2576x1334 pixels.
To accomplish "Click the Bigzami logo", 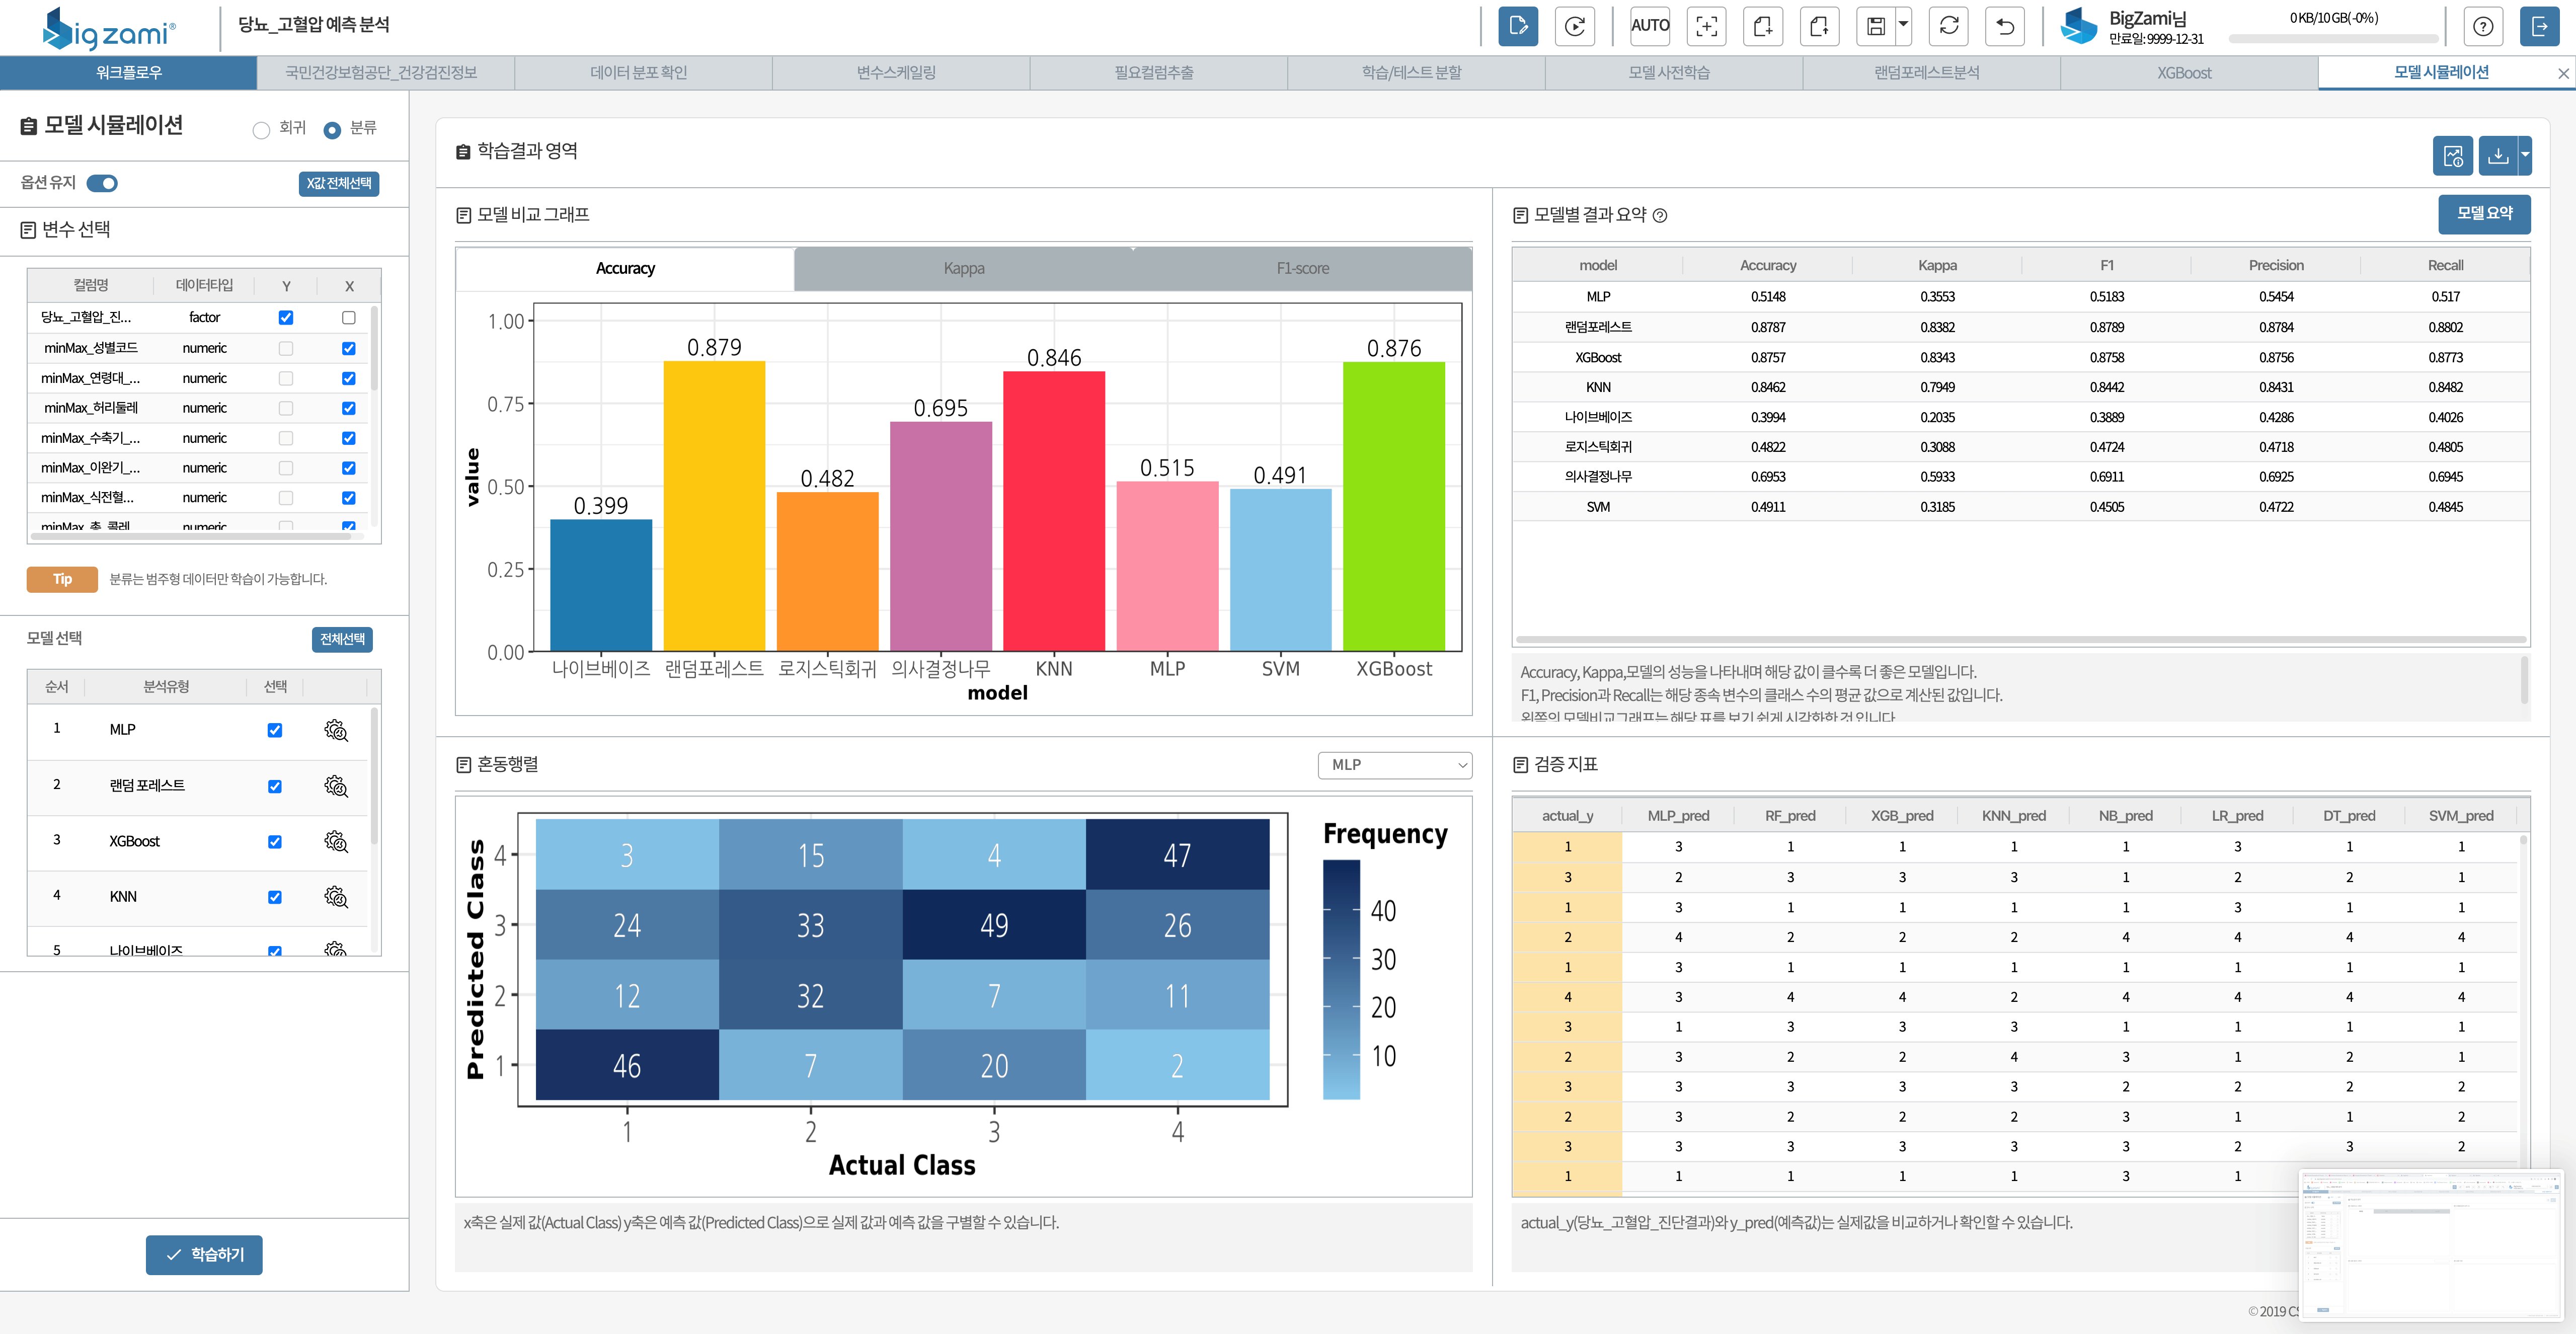I will (x=109, y=29).
